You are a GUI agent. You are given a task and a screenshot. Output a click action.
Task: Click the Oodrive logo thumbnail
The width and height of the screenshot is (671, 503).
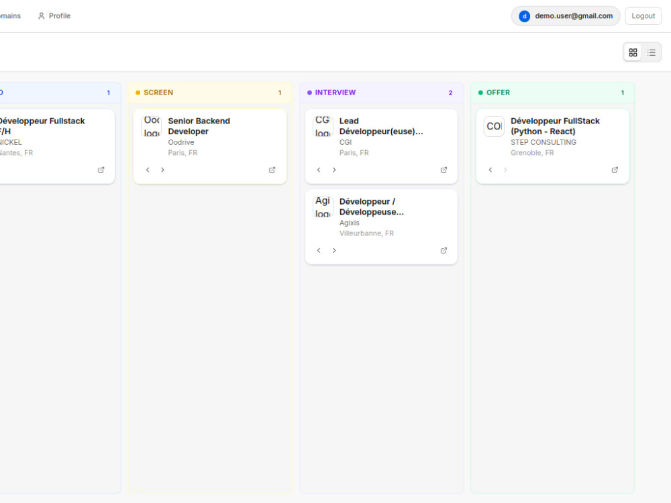pos(152,126)
